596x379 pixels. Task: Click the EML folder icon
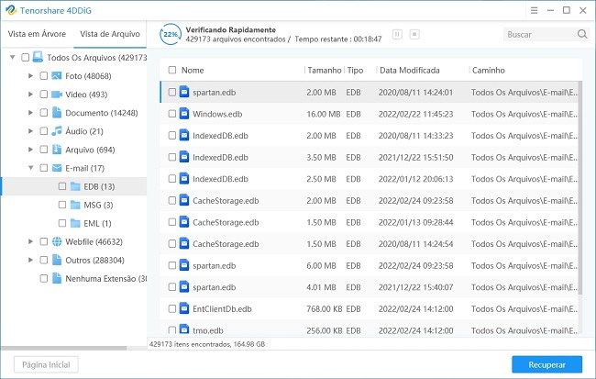pyautogui.click(x=75, y=223)
